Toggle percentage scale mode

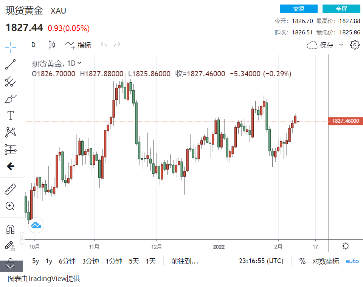pos(302,261)
